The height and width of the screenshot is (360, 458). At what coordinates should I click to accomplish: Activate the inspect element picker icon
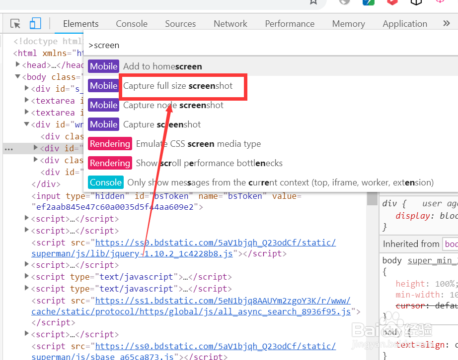(15, 23)
